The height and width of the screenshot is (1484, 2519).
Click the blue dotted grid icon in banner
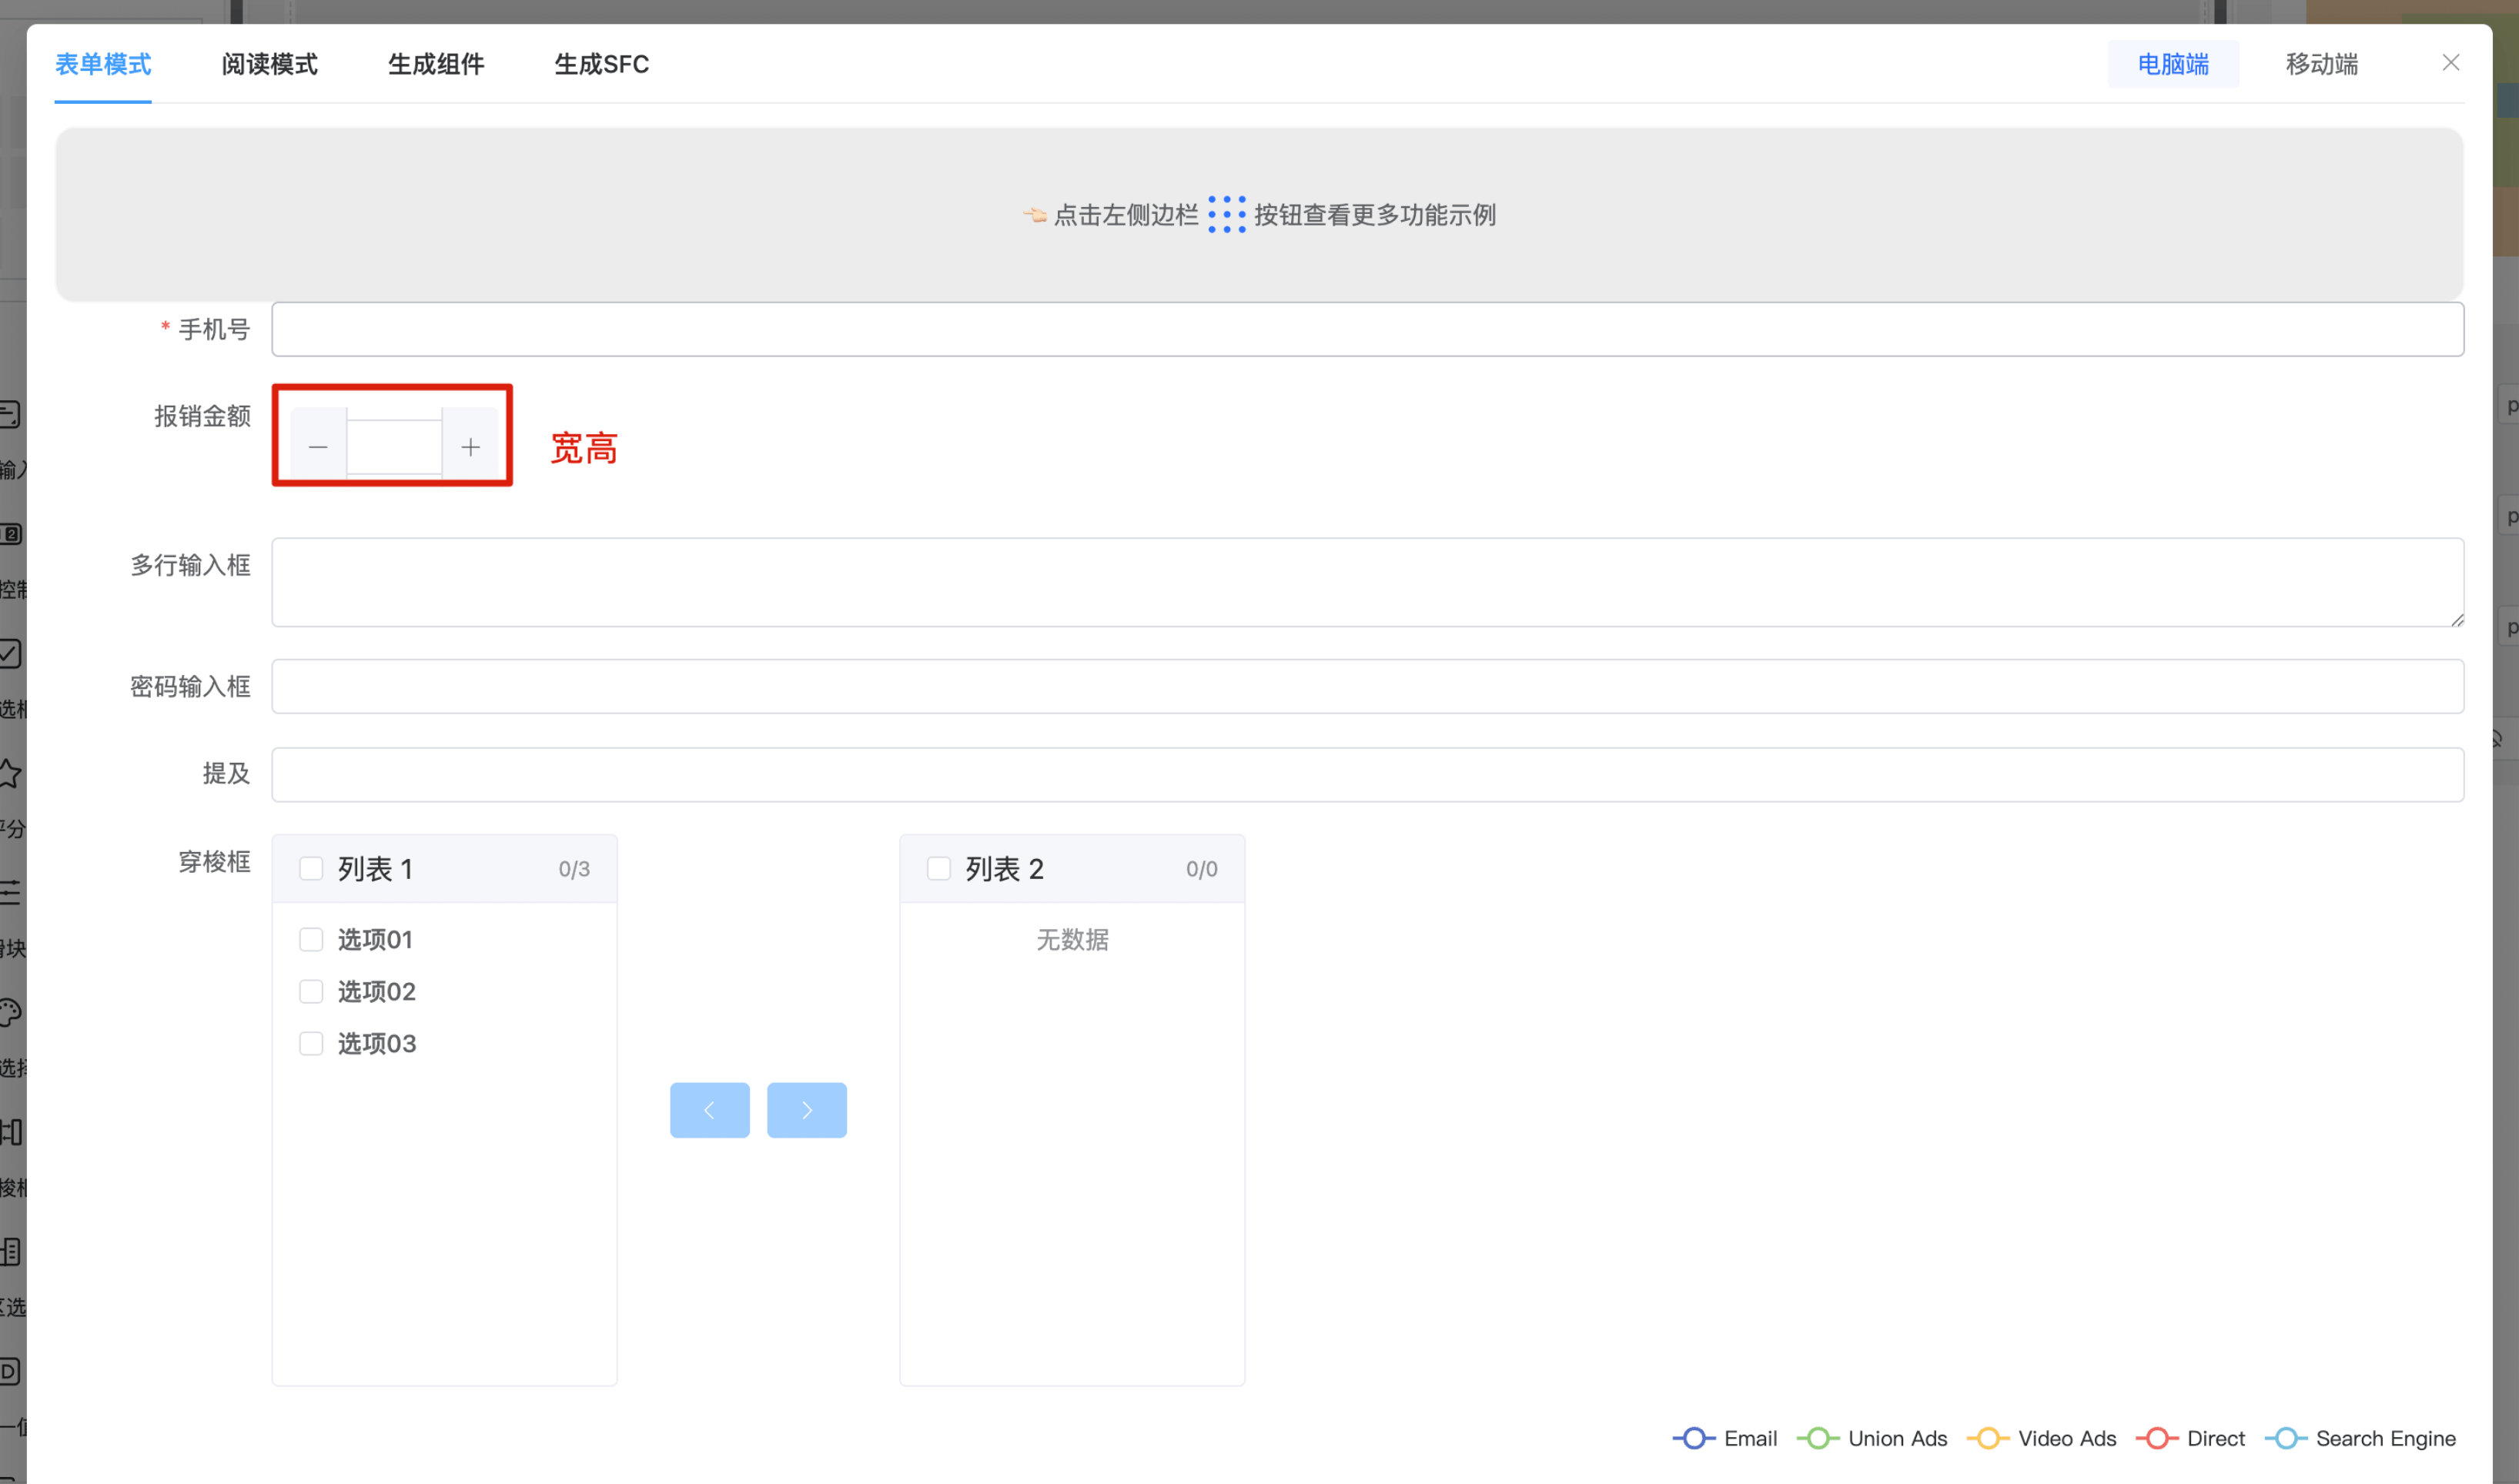[x=1226, y=214]
